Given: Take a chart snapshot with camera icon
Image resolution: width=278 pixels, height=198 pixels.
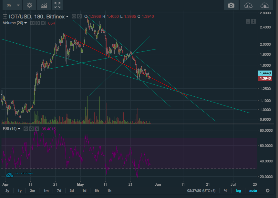Looking at the screenshot, I should click(231, 5).
